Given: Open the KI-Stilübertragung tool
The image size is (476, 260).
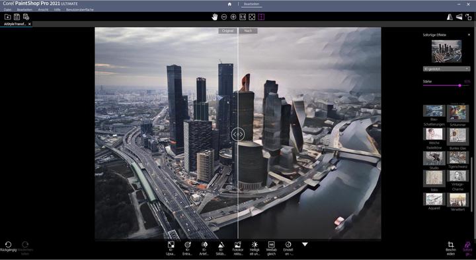Looking at the screenshot, I should [221, 248].
